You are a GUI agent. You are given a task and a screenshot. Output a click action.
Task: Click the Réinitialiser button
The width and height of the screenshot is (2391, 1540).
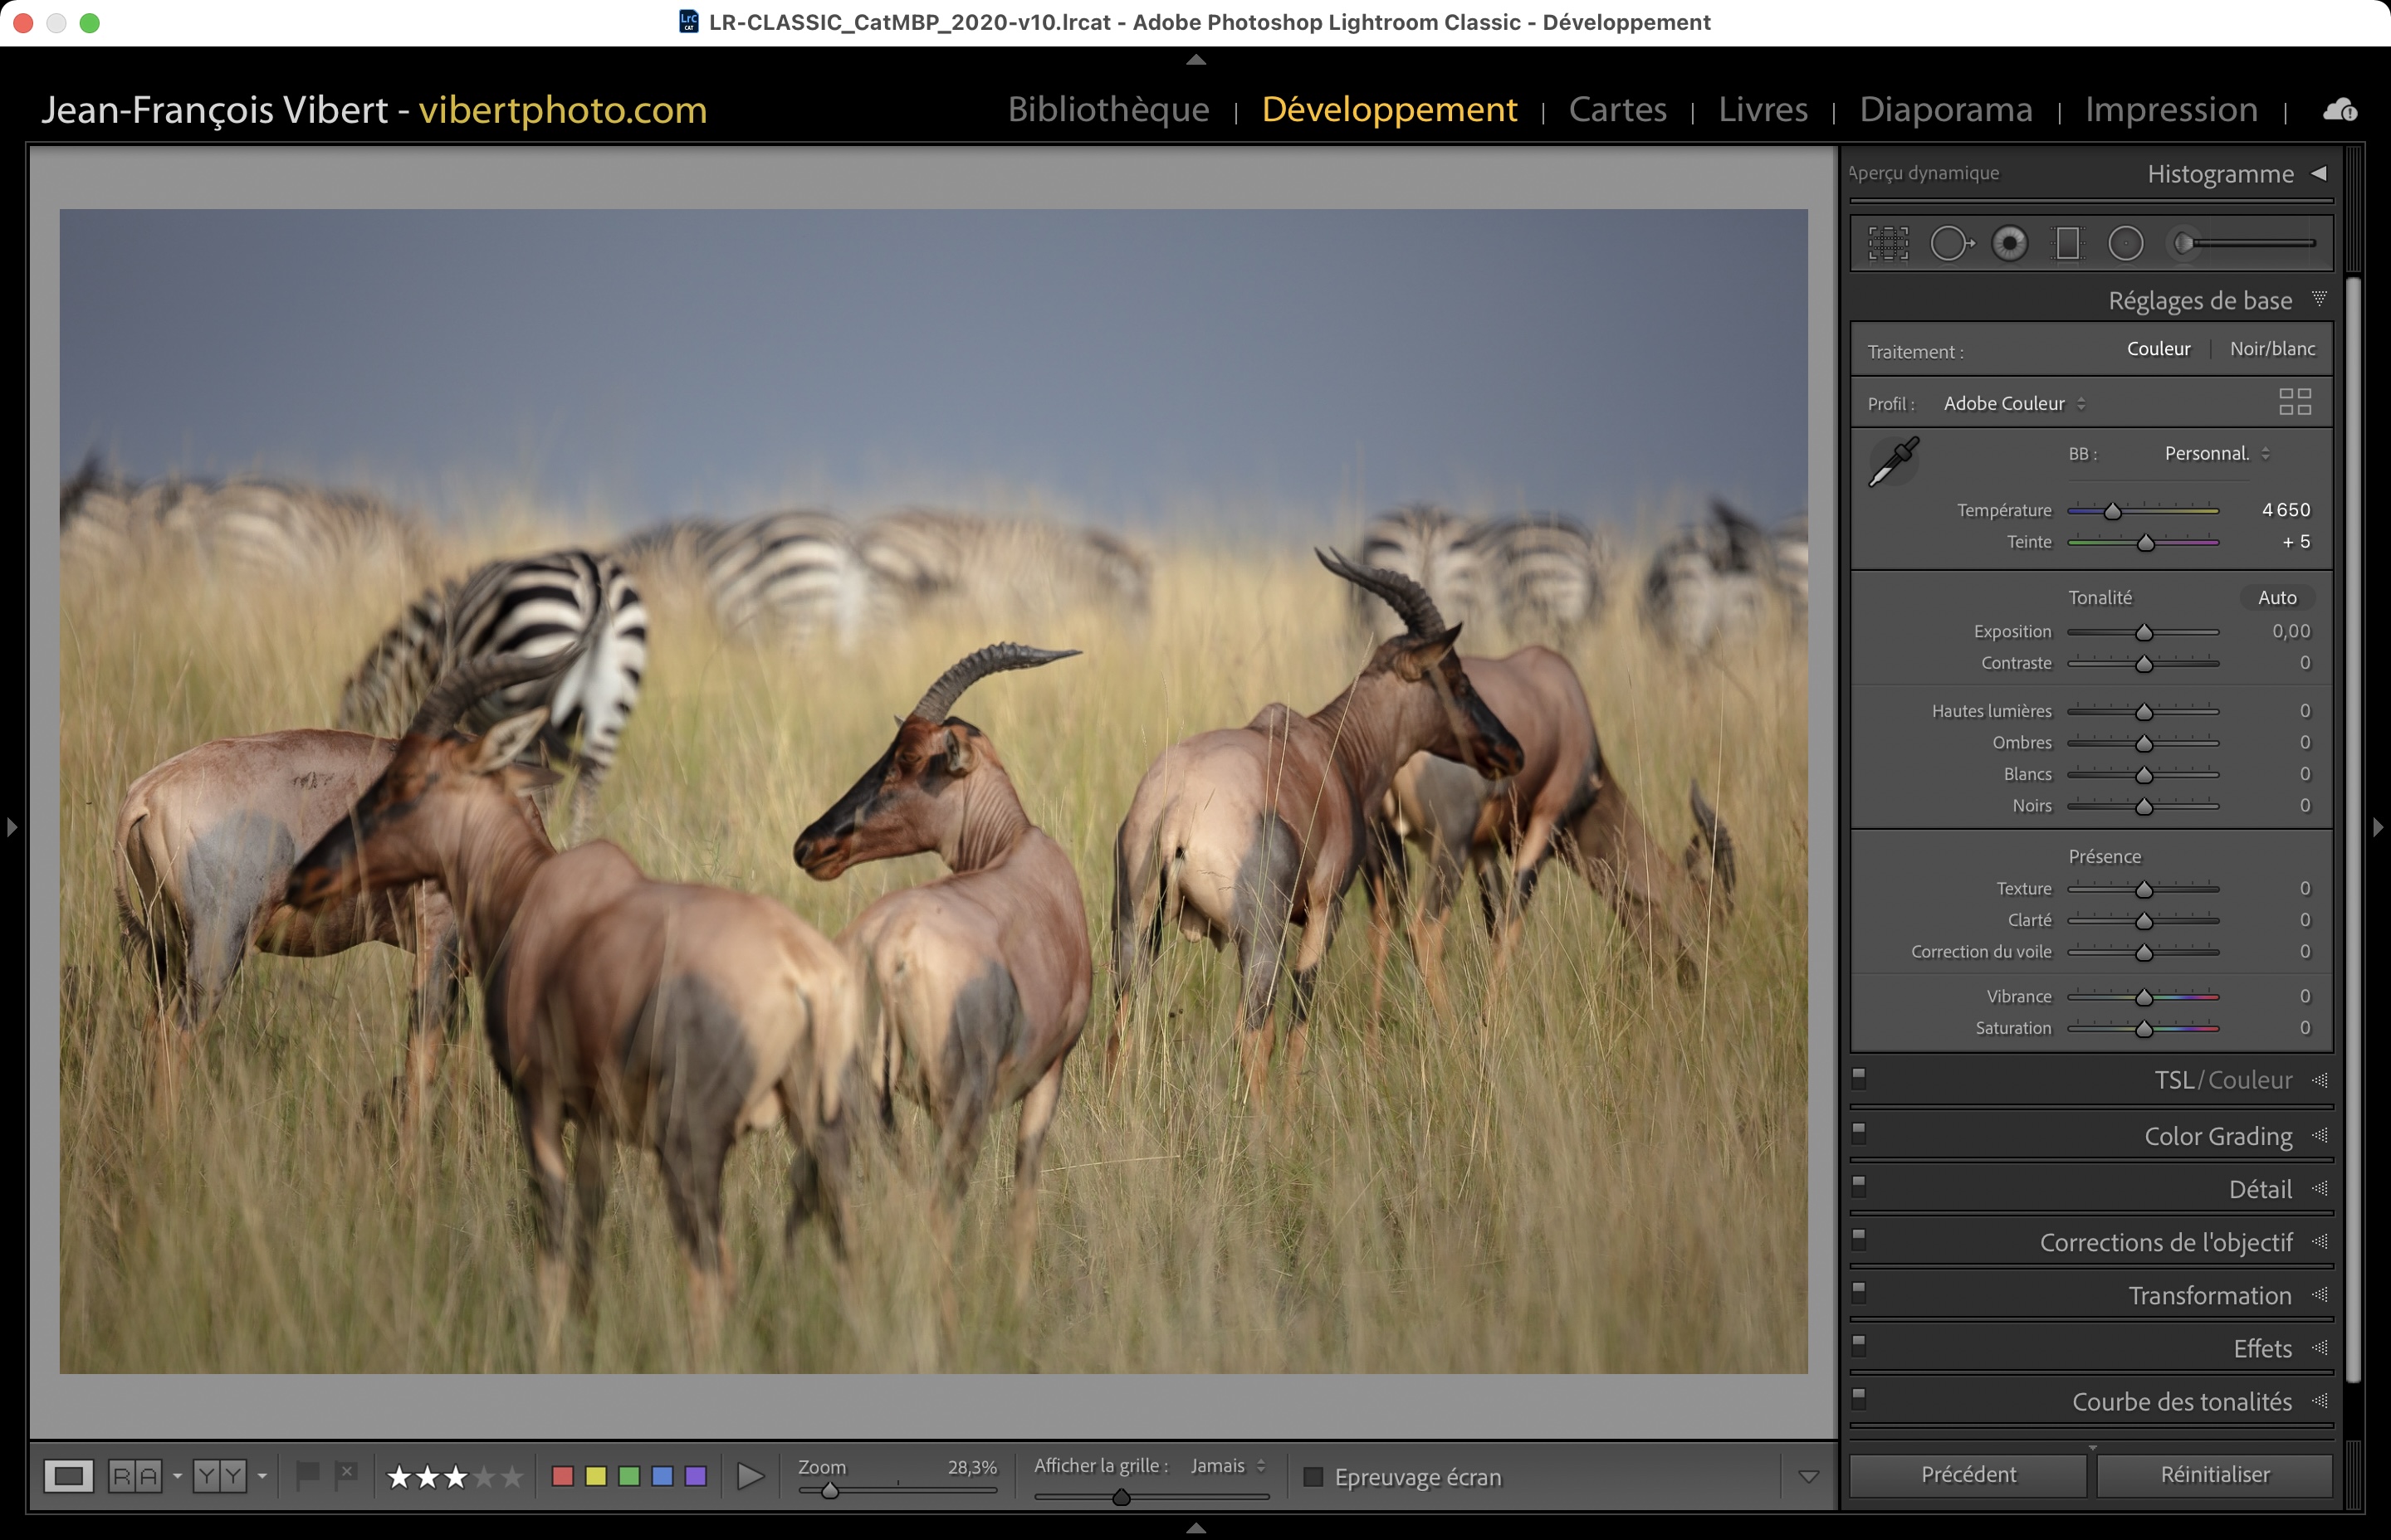pos(2214,1474)
